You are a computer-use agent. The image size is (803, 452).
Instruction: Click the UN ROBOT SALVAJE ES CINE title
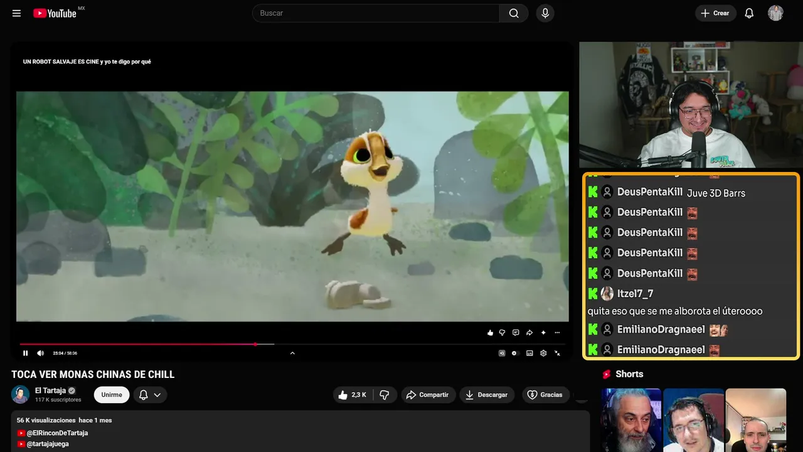pyautogui.click(x=87, y=62)
